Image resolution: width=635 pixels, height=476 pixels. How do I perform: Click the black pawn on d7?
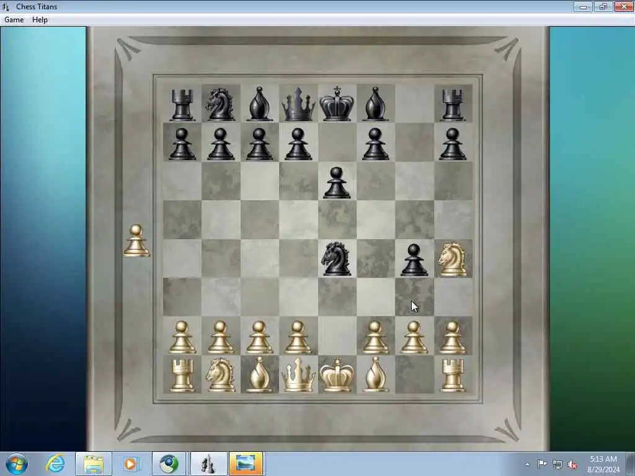tap(298, 144)
